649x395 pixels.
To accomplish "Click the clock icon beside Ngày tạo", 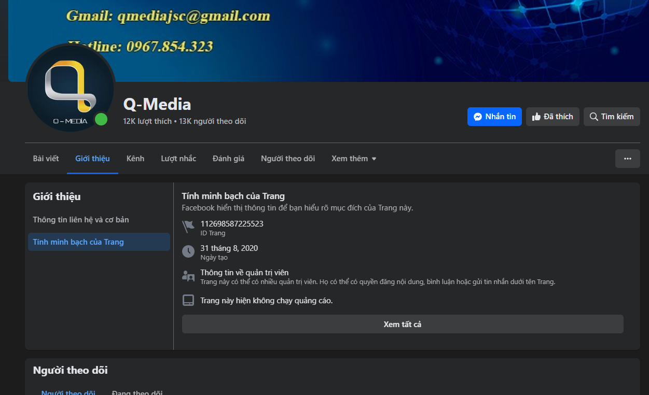I will click(x=188, y=252).
